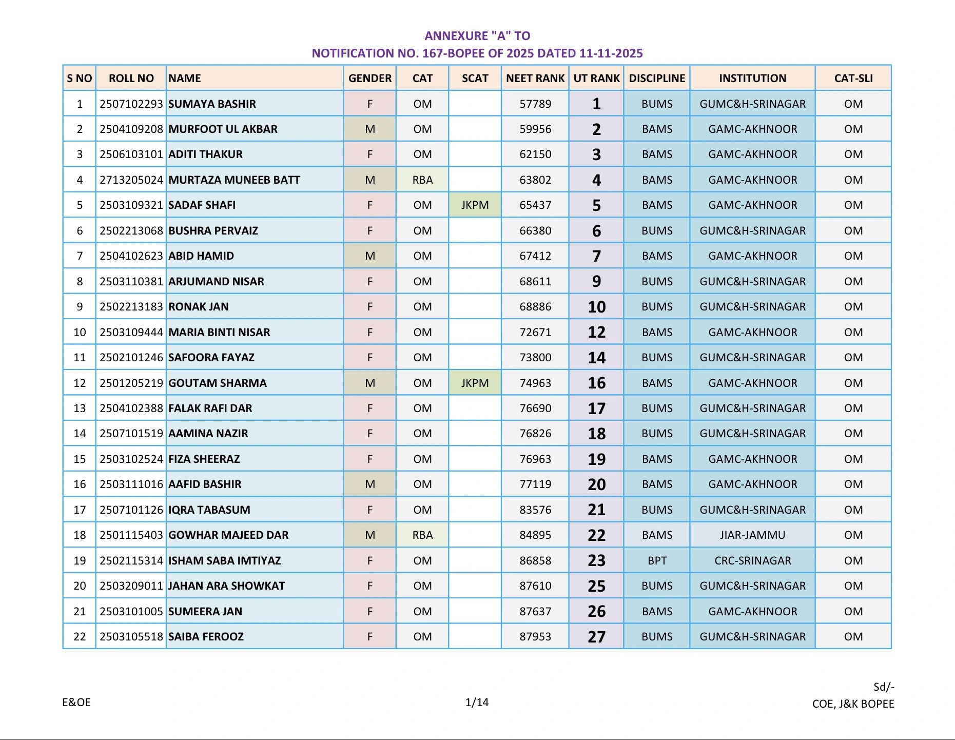Click the ROLL NO column header

[131, 78]
